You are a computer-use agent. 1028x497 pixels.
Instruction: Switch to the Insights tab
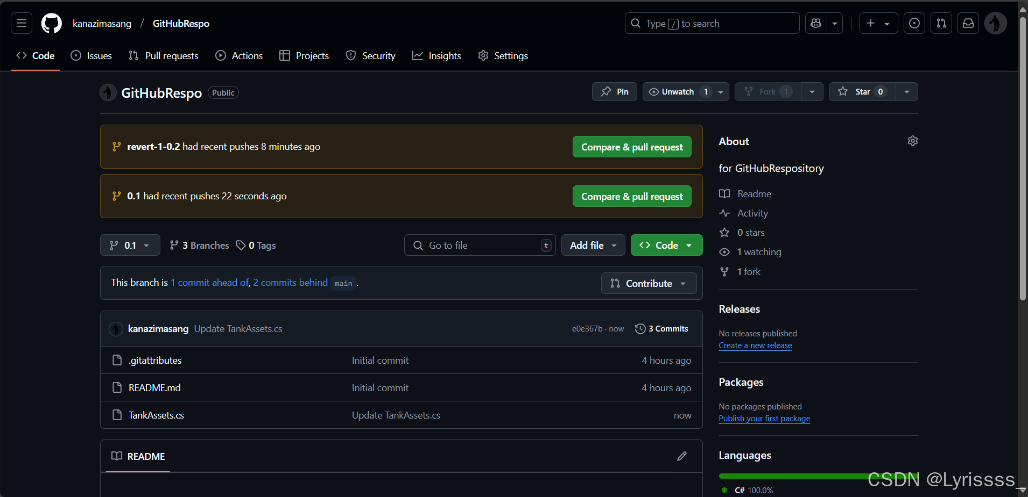pos(436,56)
